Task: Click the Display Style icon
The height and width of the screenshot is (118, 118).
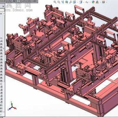Action: click(x=81, y=2)
